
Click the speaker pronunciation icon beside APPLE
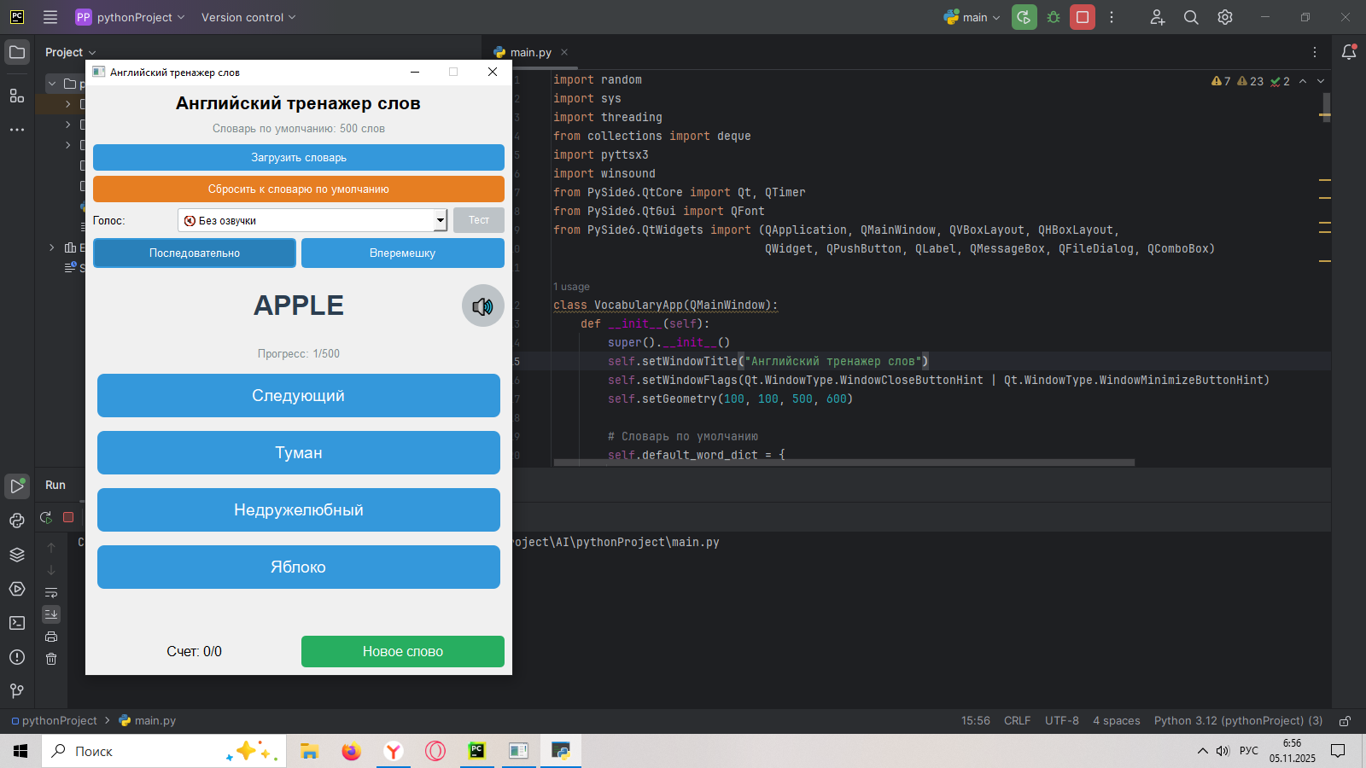[482, 306]
